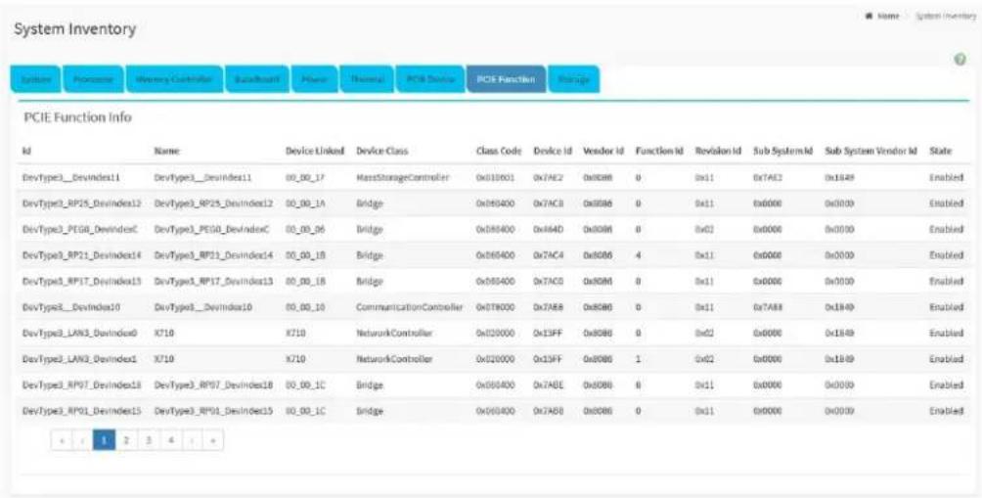Select page 1 in pagination
Screen dimensions: 982x498
click(x=104, y=440)
